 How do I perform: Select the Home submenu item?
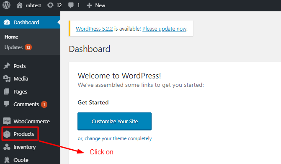(x=11, y=37)
